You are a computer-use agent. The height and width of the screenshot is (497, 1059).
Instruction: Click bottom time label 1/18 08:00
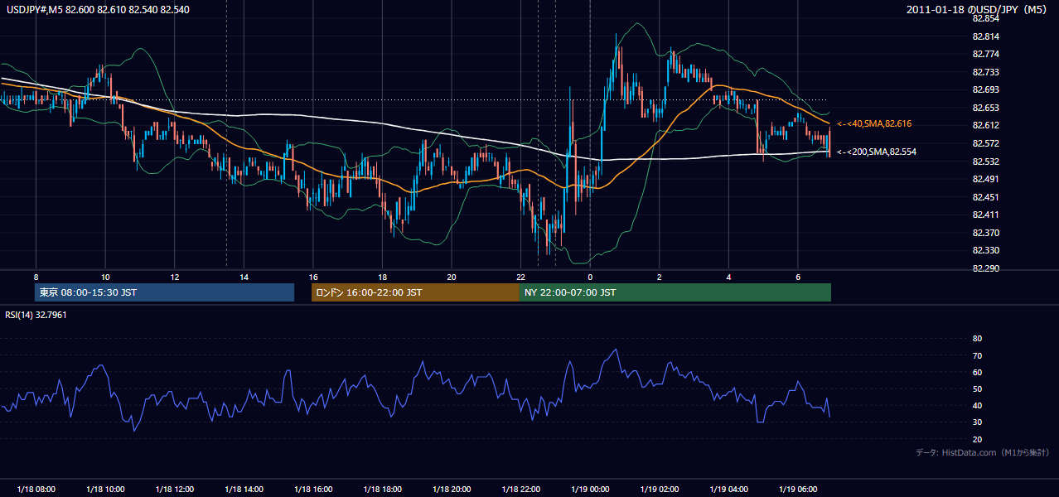(x=36, y=490)
